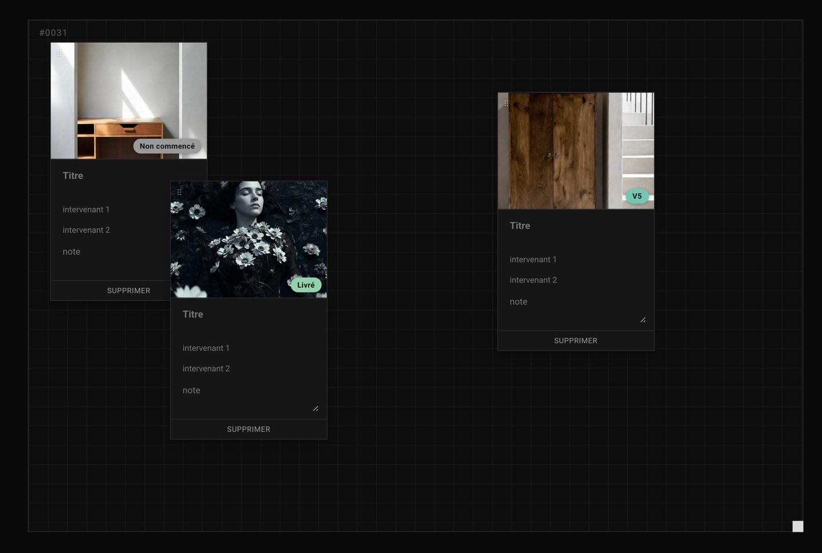Delete the V5 card with SUPPRIMER
Screen dimensions: 822x553
pos(576,340)
